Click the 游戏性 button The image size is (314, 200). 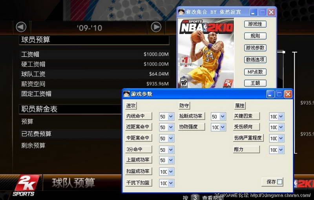click(255, 24)
